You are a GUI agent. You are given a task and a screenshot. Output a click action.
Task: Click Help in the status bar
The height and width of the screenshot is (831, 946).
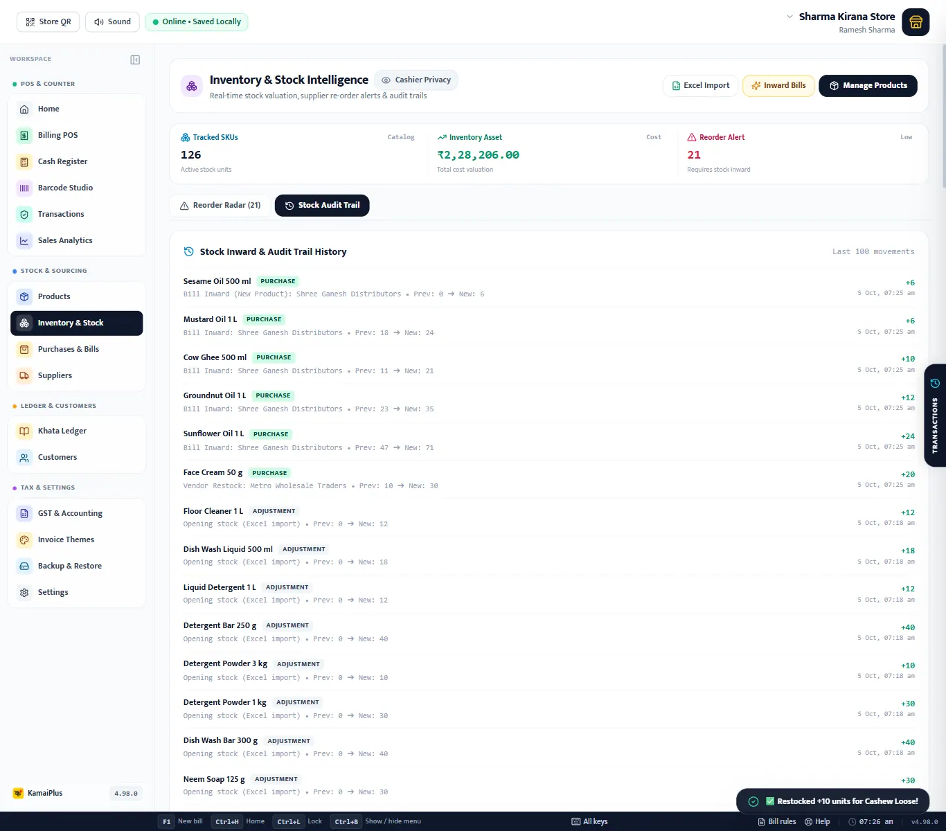[817, 822]
